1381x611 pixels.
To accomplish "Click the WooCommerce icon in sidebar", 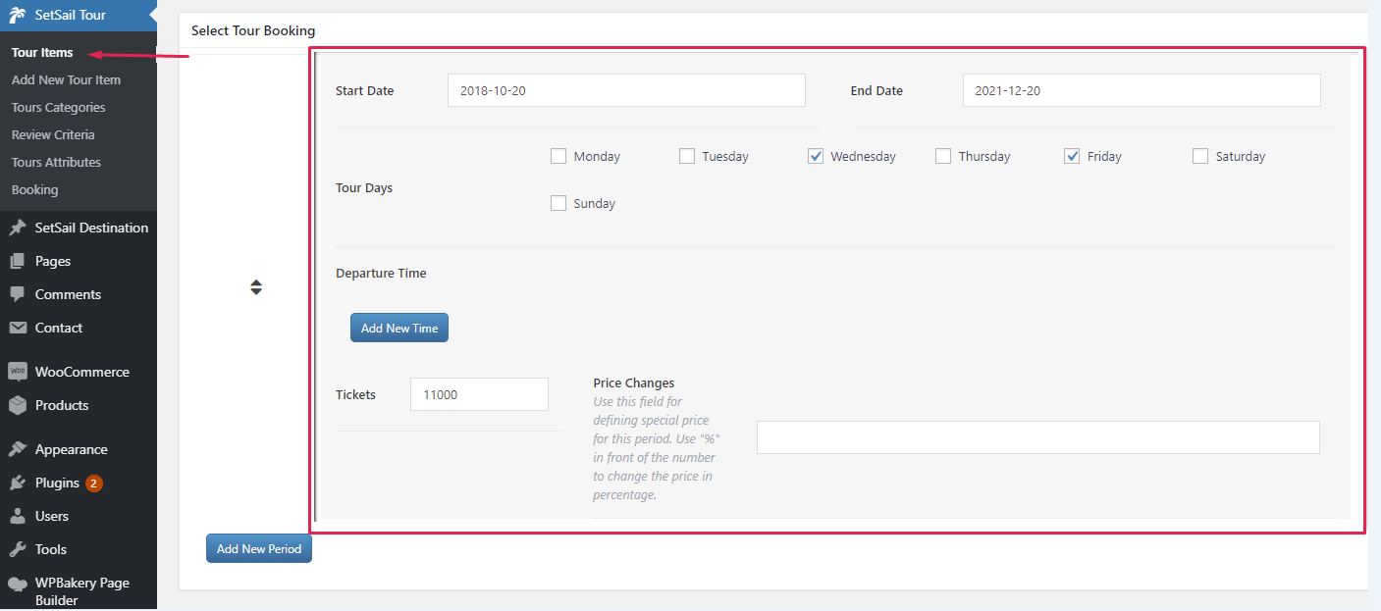I will [x=18, y=372].
